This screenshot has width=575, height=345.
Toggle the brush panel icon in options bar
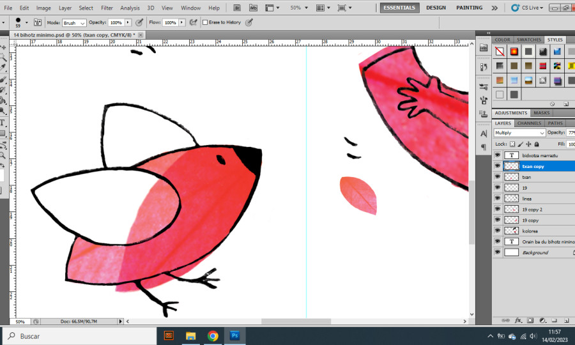click(37, 22)
